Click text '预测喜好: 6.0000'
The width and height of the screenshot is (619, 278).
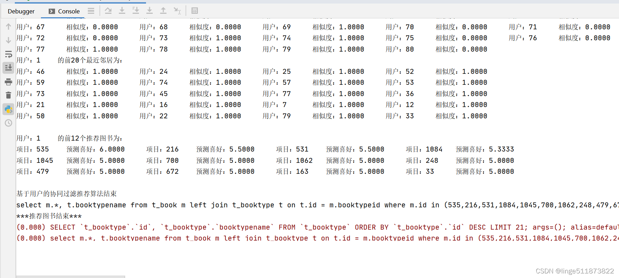tap(96, 149)
